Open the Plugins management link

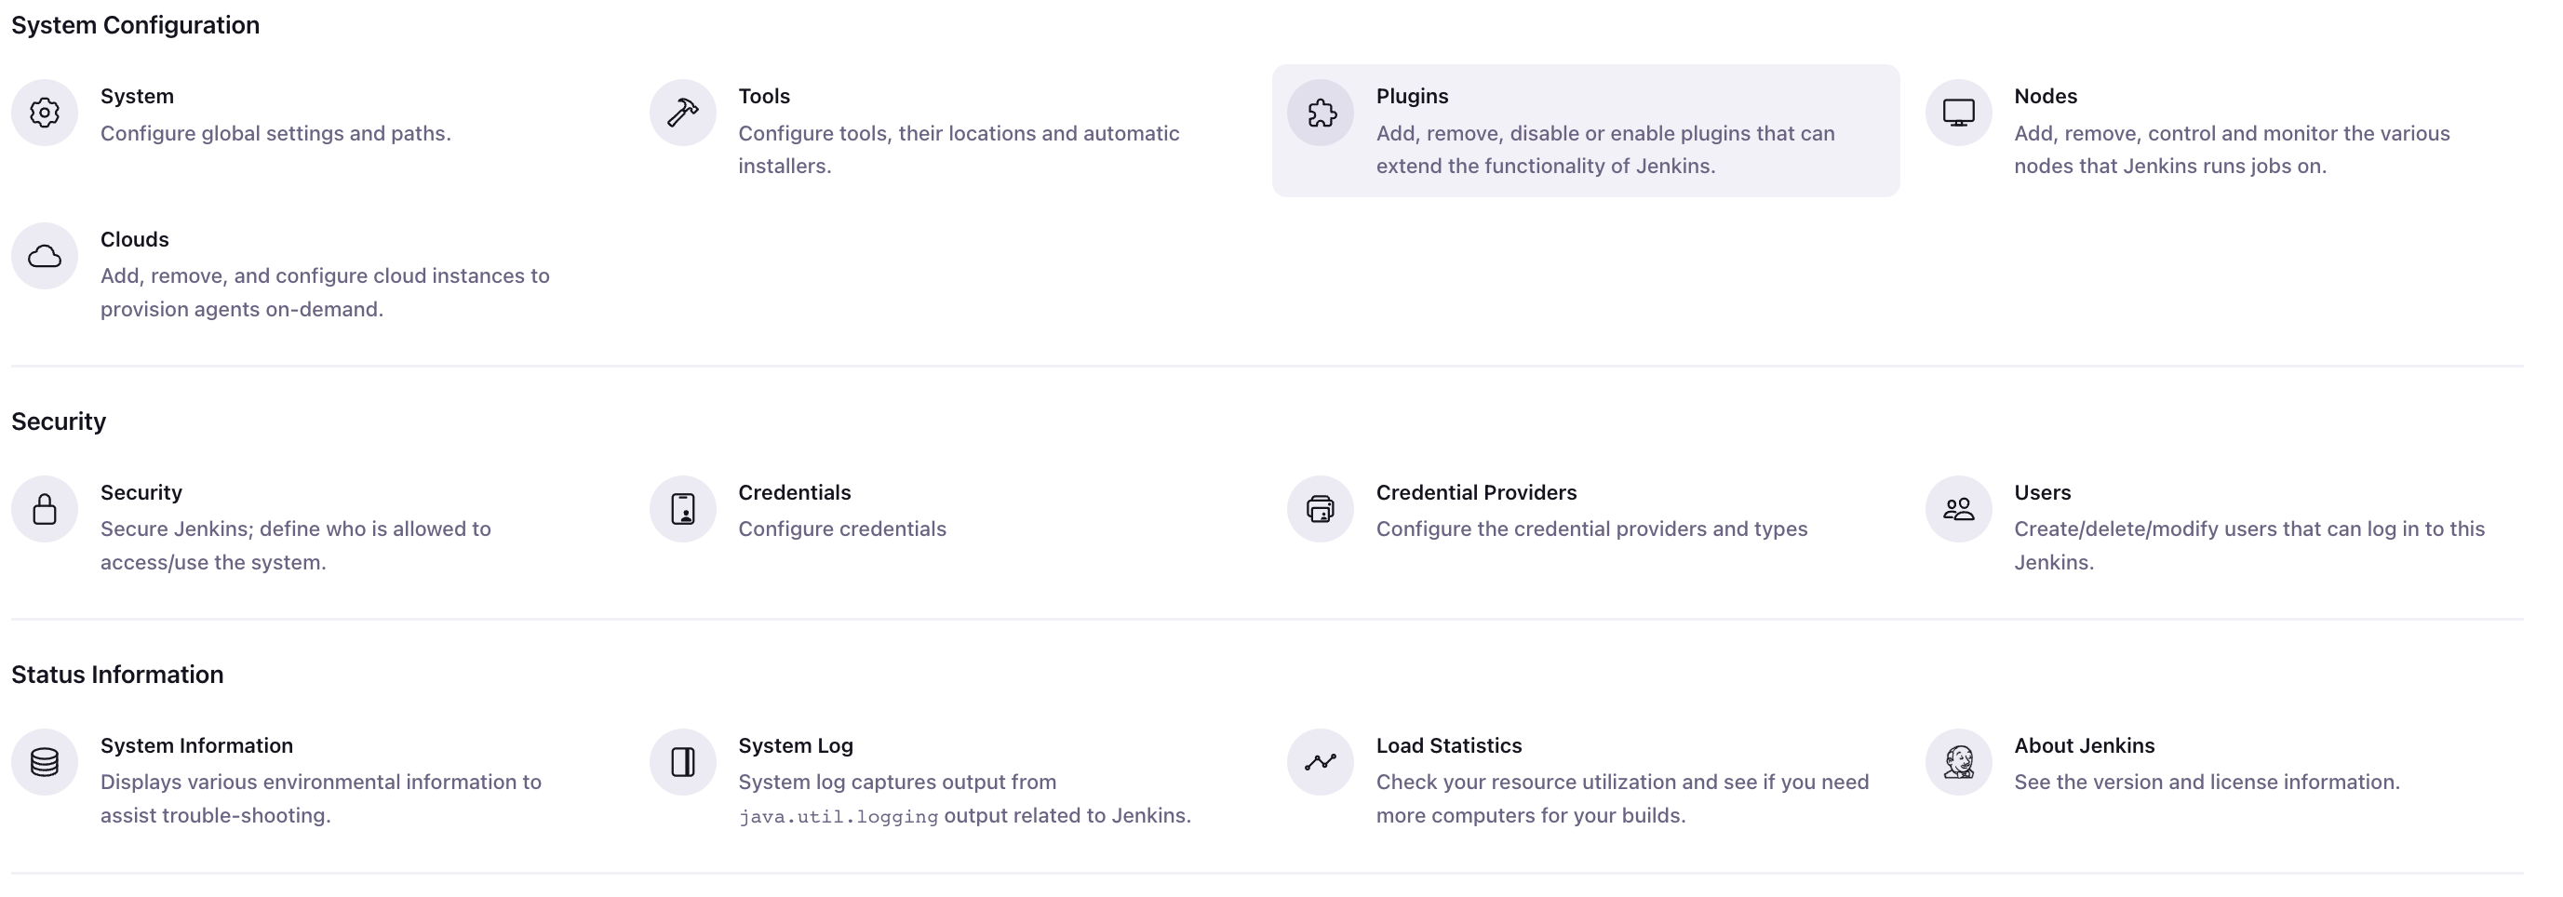[1412, 97]
